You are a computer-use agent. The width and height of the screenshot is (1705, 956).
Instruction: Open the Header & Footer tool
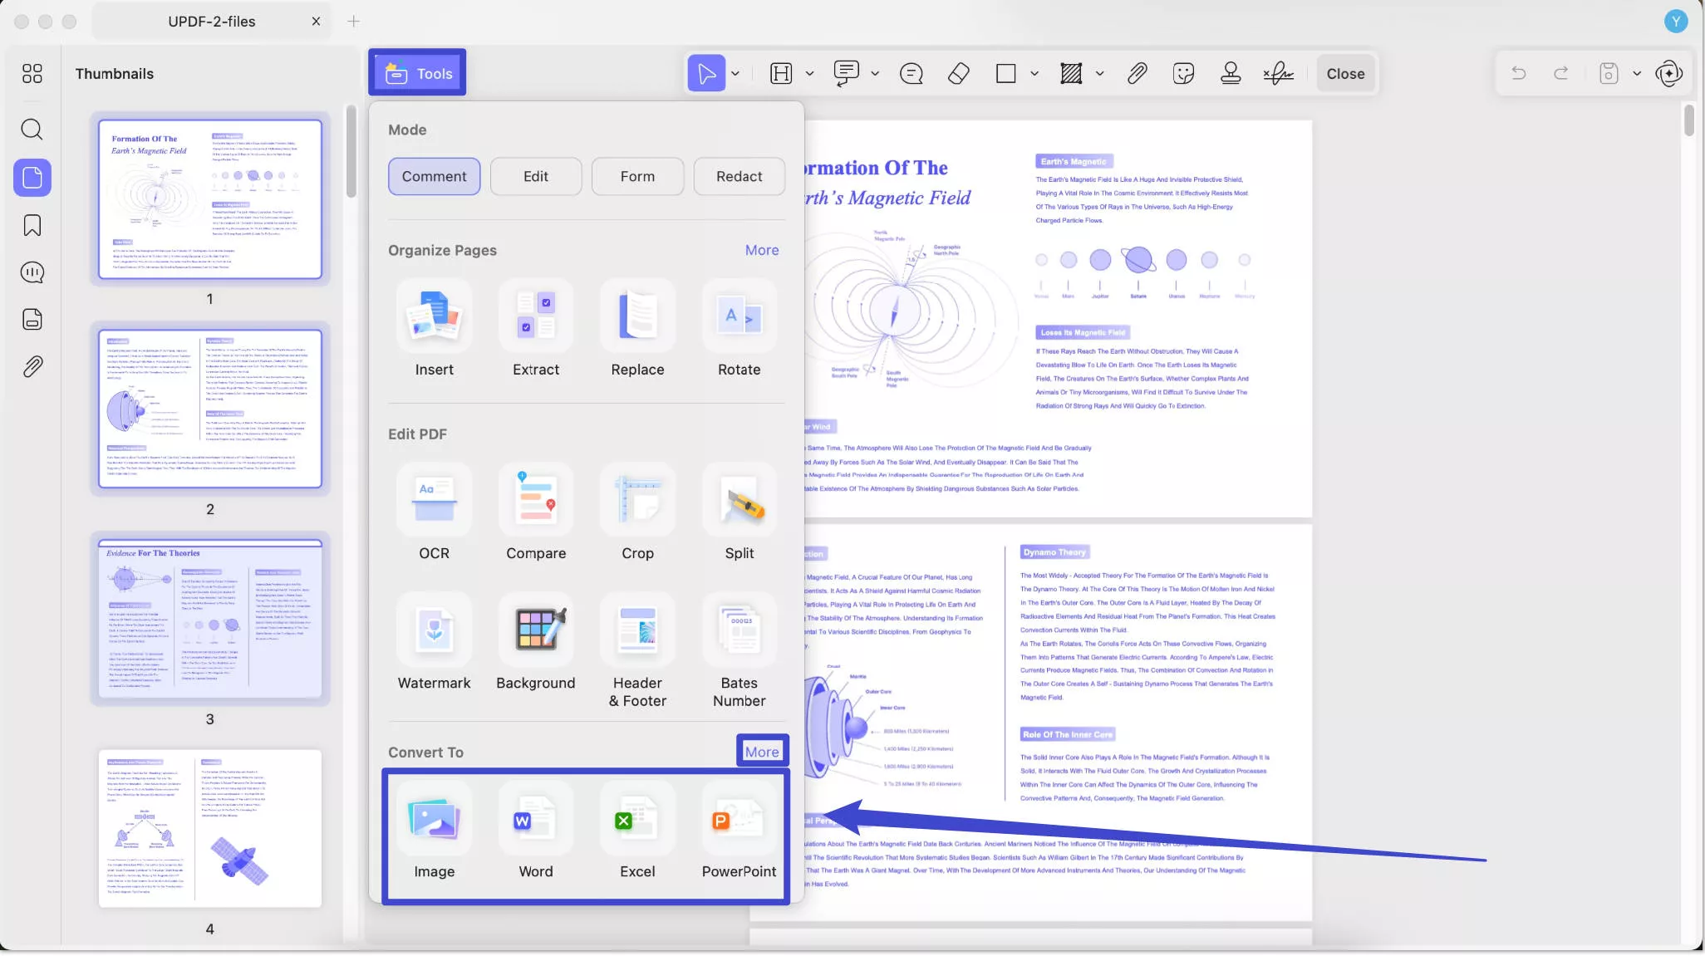[637, 652]
